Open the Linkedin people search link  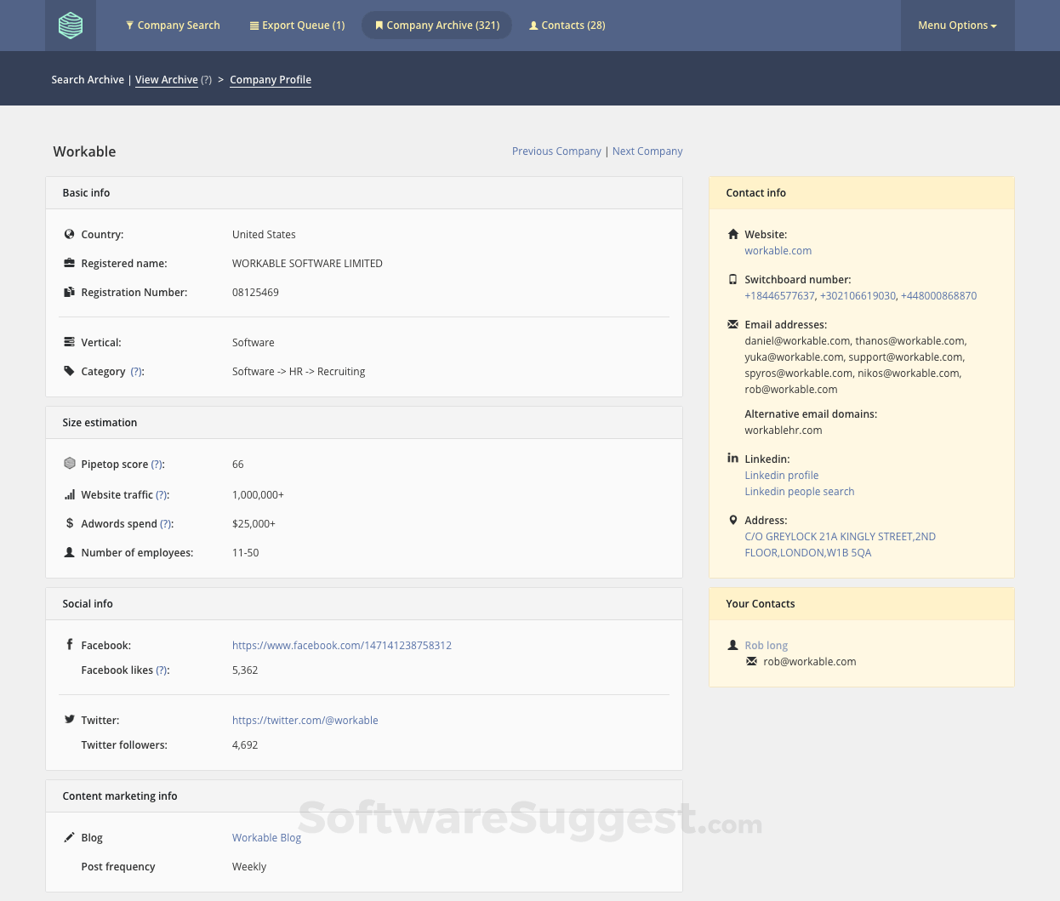(x=799, y=492)
